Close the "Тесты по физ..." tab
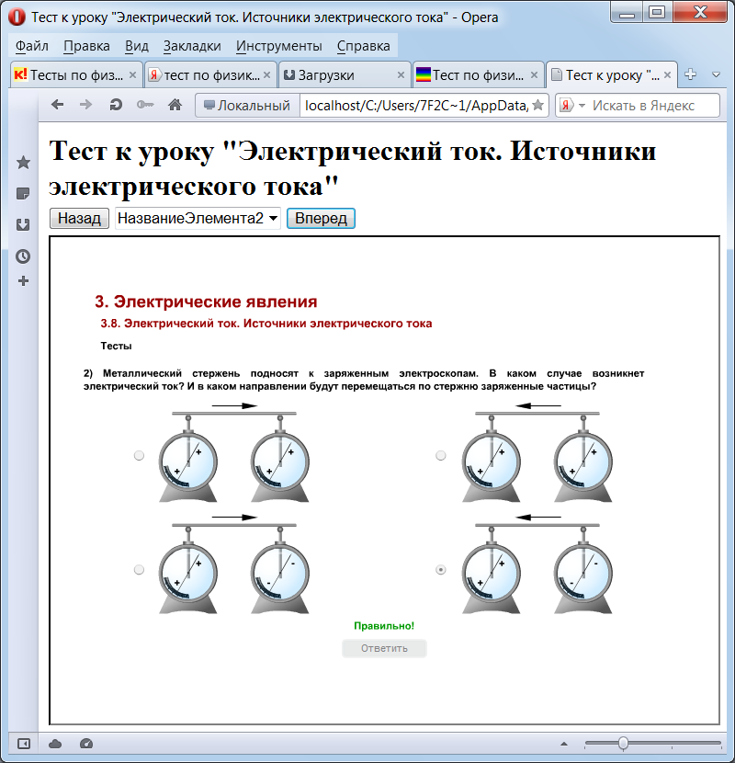This screenshot has height=763, width=735. tap(132, 75)
